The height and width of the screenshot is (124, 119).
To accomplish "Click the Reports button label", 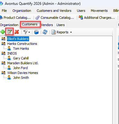I will tap(62, 32).
